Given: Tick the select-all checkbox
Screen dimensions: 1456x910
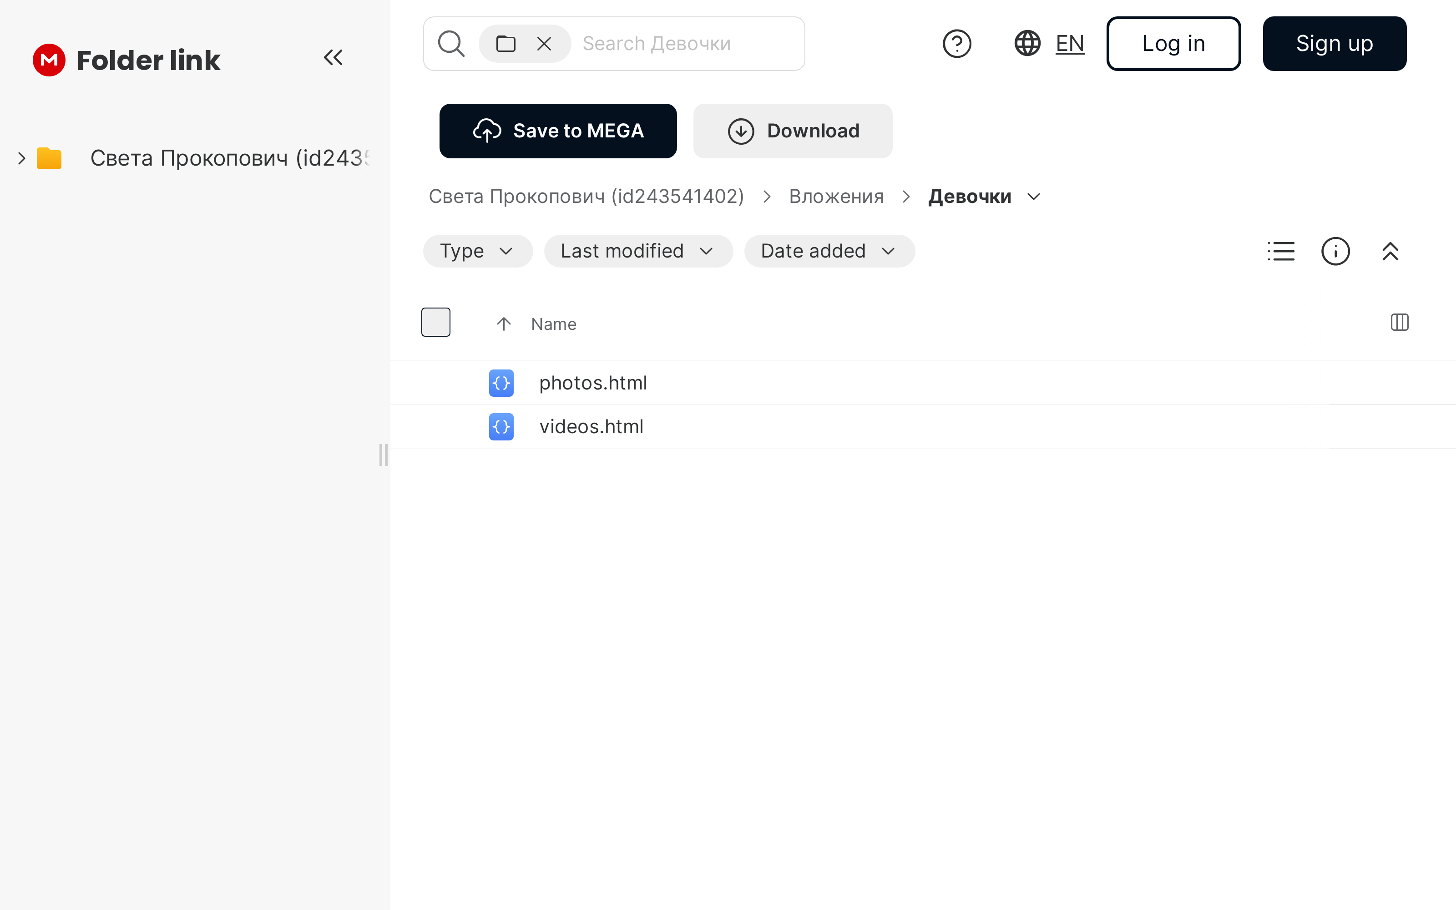Looking at the screenshot, I should (435, 322).
